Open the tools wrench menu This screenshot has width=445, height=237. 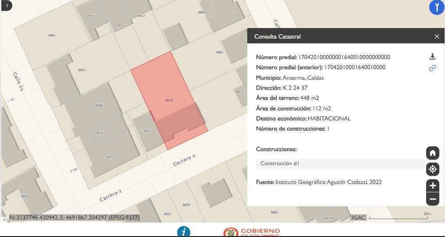point(436,7)
